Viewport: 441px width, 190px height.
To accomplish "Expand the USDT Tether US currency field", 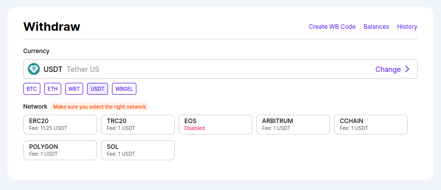I will pos(220,69).
